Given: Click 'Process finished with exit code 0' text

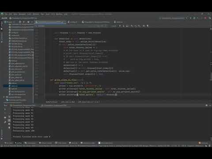Looking at the screenshot, I should 31,137.
